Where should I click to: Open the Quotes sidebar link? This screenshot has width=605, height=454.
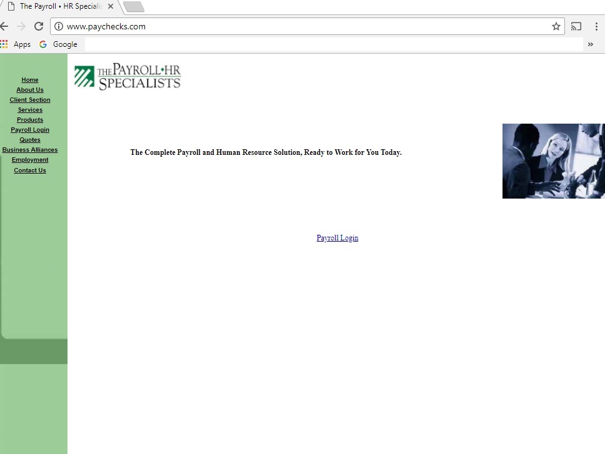coord(30,140)
